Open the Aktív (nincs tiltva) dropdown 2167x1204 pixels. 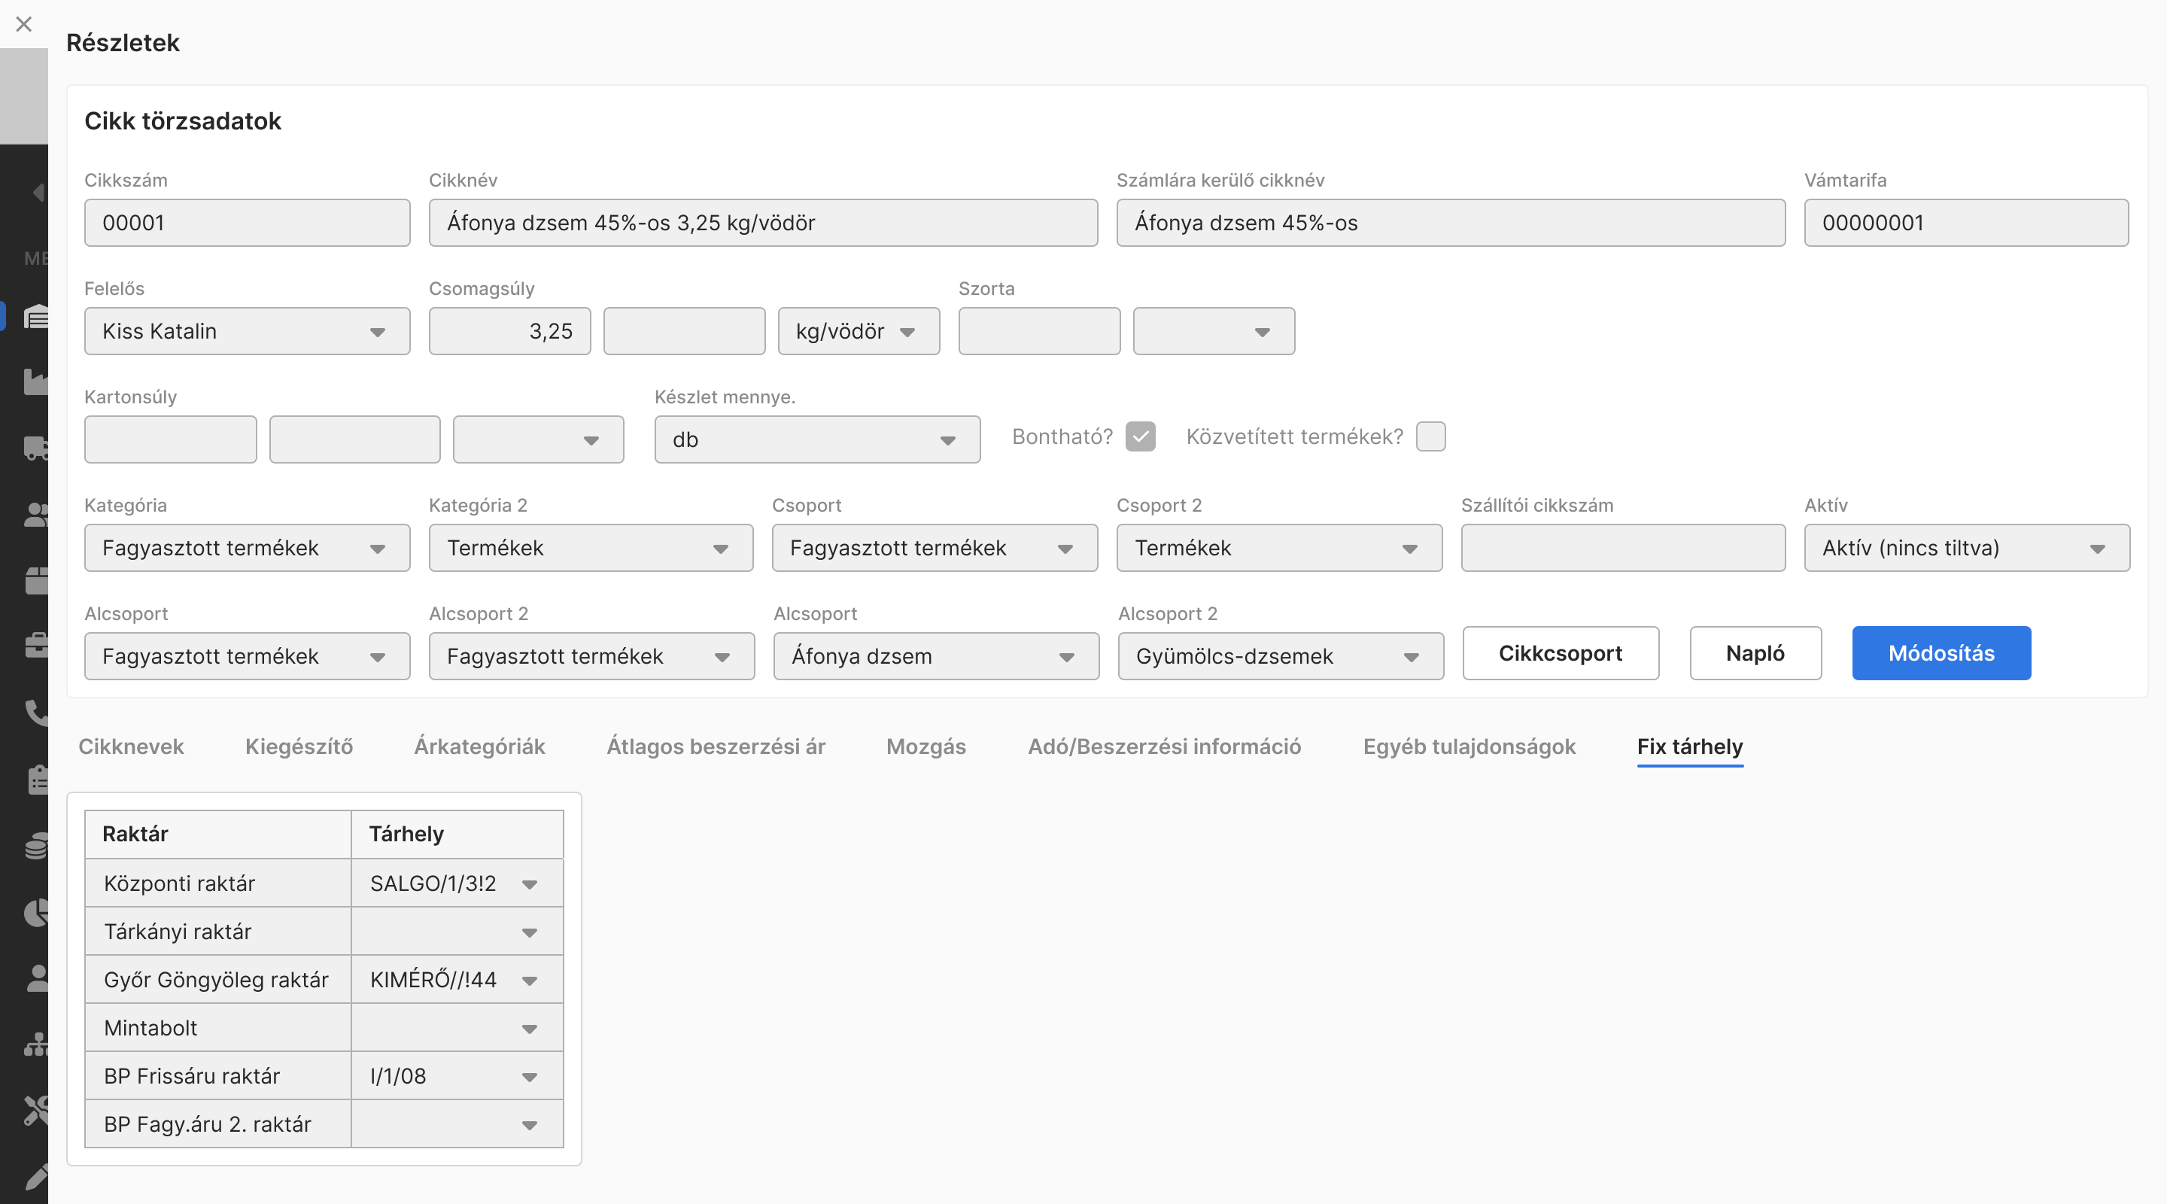coord(1967,549)
